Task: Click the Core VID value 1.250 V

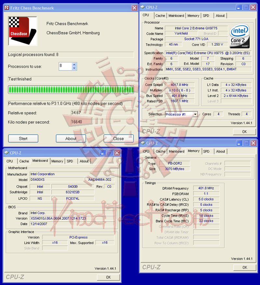Action: pyautogui.click(x=217, y=45)
